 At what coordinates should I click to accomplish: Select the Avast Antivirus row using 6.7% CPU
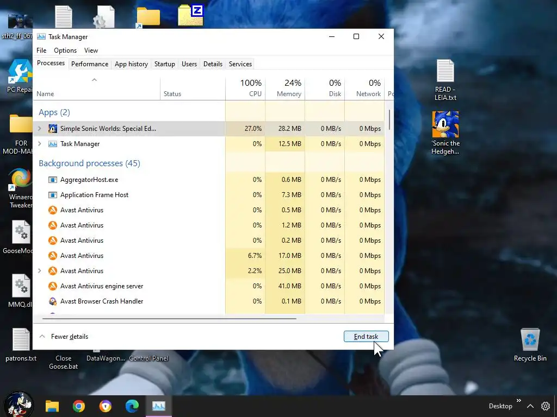209,255
